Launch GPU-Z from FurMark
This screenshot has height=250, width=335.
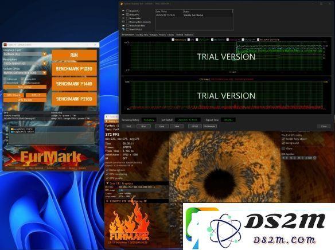36,95
